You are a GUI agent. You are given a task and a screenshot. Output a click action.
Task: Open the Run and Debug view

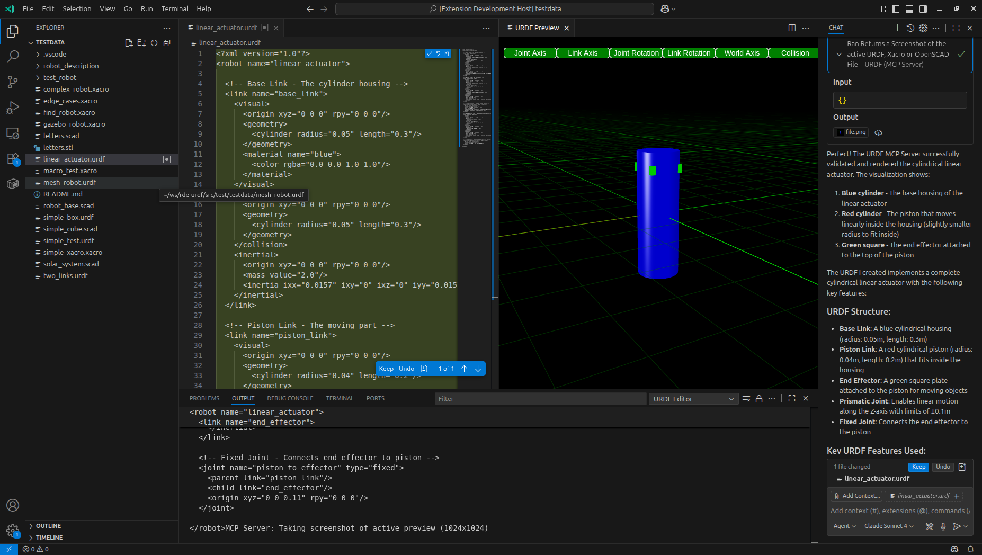click(x=13, y=108)
